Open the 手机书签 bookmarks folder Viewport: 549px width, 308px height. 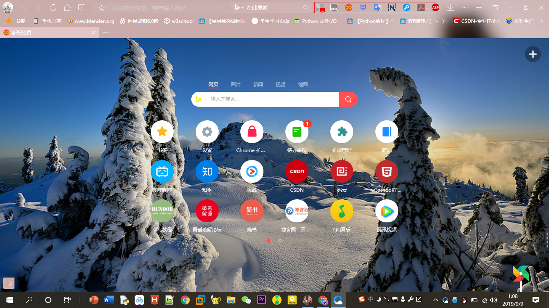(x=47, y=21)
